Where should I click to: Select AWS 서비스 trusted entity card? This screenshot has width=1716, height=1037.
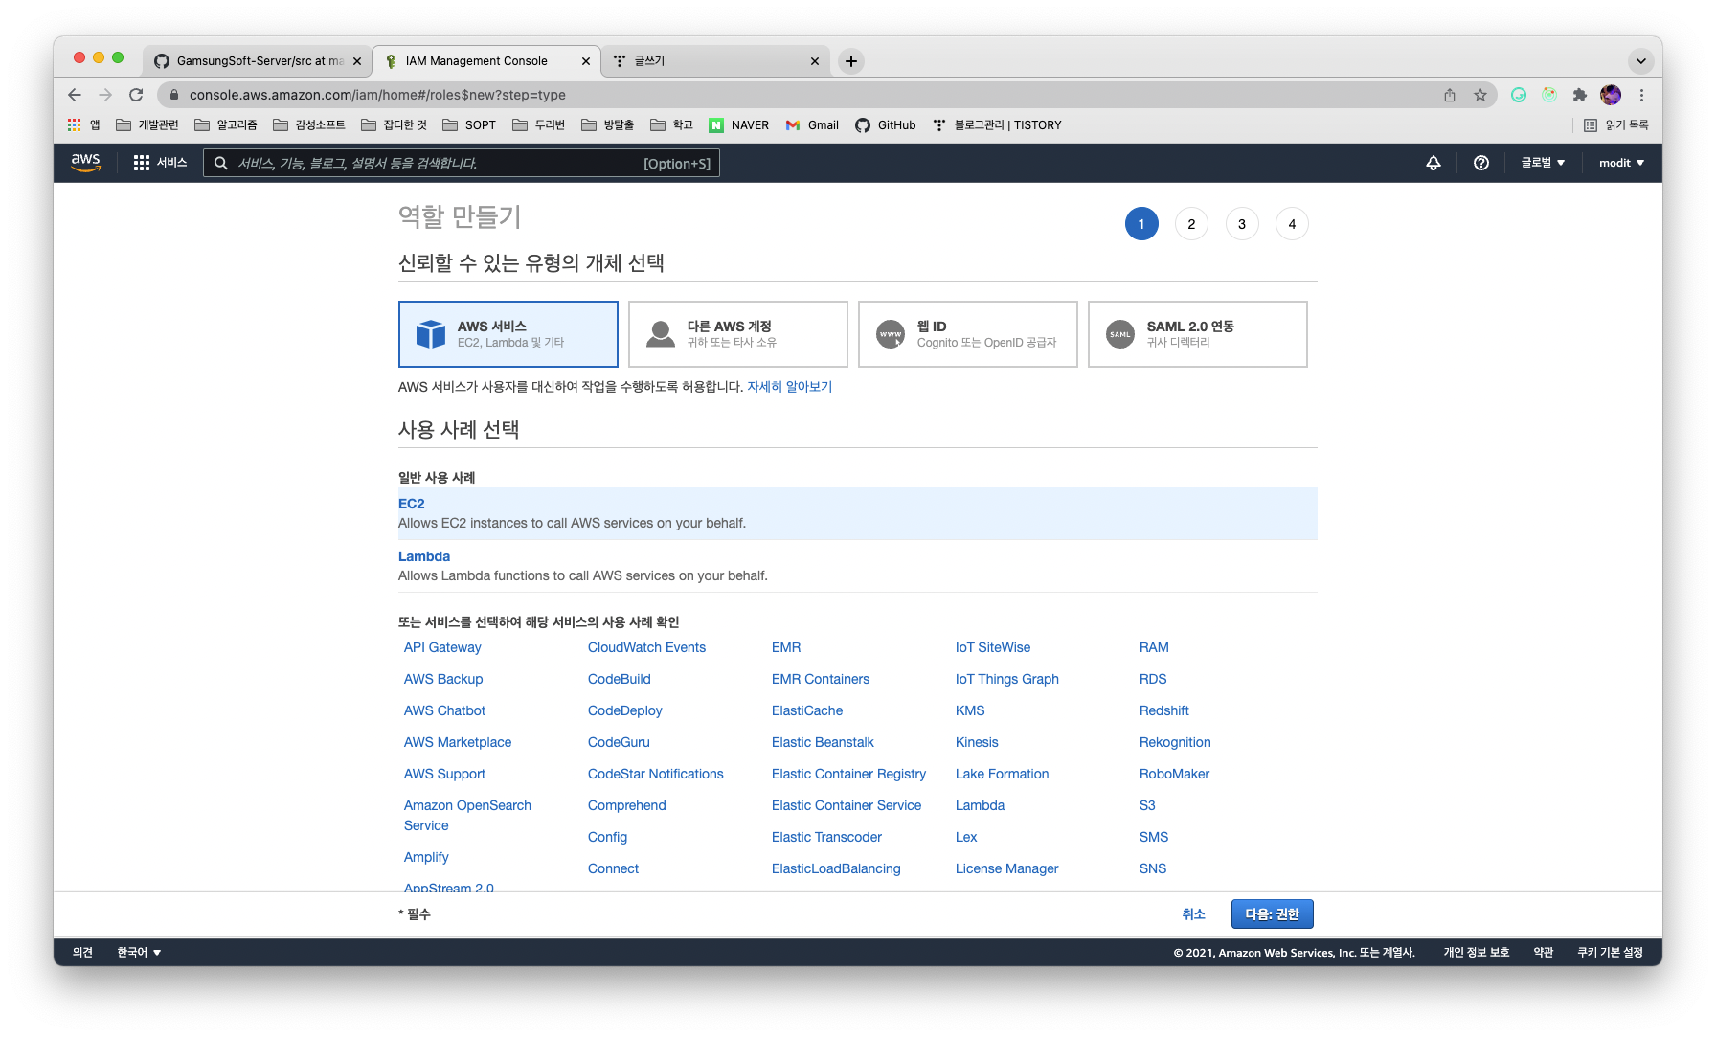click(508, 334)
